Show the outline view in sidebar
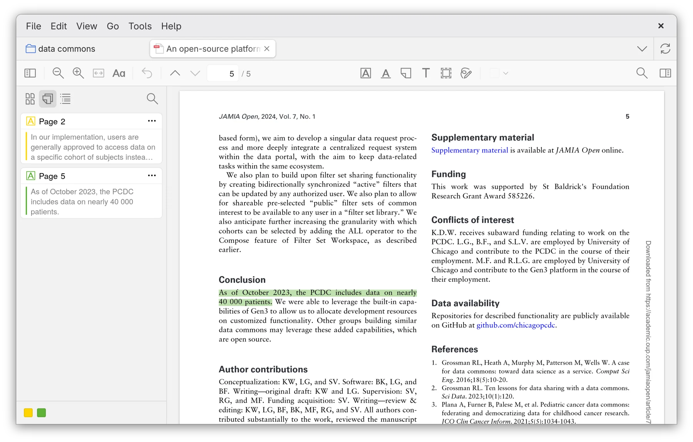The image size is (693, 442). click(65, 99)
